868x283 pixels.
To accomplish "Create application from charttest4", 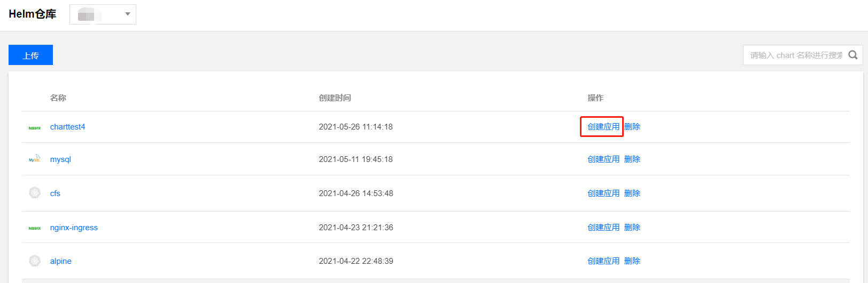I will (x=603, y=127).
